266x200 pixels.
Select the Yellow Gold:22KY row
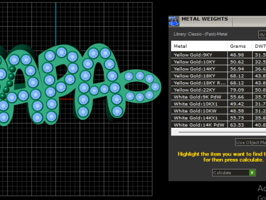(x=218, y=90)
